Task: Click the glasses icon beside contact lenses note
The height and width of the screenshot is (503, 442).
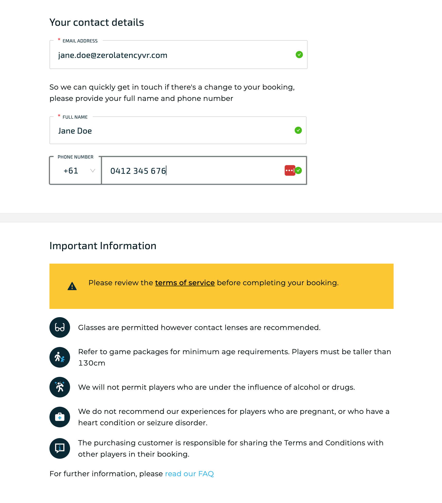Action: (x=60, y=327)
